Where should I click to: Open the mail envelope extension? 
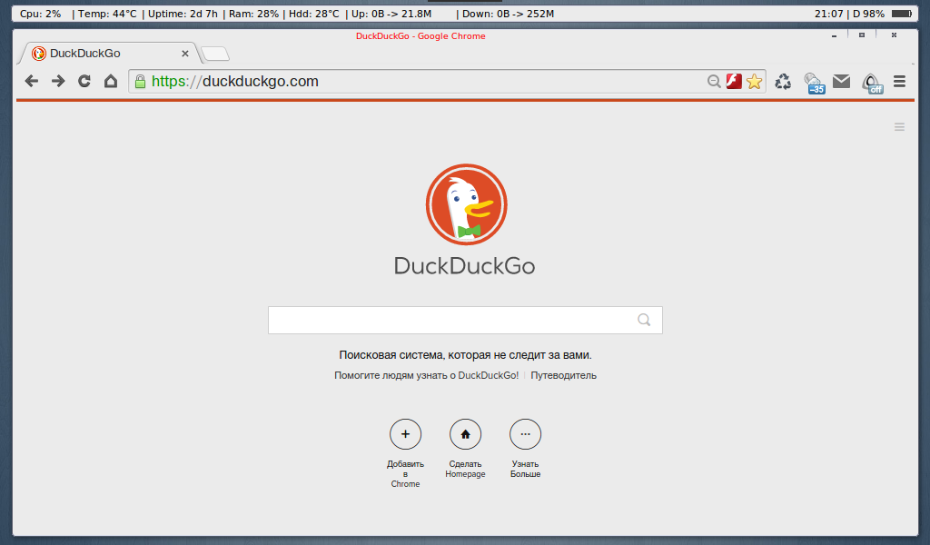(841, 81)
